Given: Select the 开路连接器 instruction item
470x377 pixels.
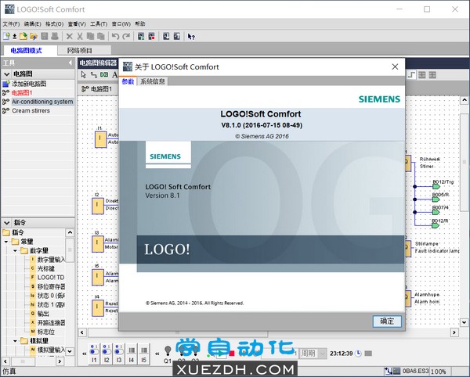Looking at the screenshot, I should [51, 322].
